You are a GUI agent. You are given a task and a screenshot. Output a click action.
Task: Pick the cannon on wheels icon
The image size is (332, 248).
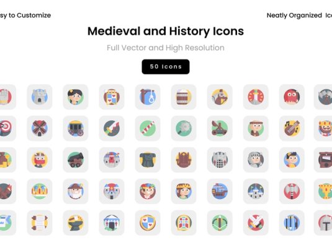[x=76, y=160]
